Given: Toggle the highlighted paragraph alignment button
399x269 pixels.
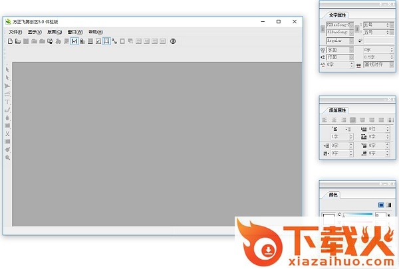Looking at the screenshot, I should coord(352,120).
